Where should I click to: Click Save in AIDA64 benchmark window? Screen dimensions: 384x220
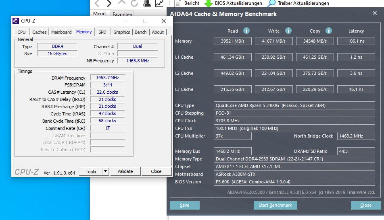185,205
